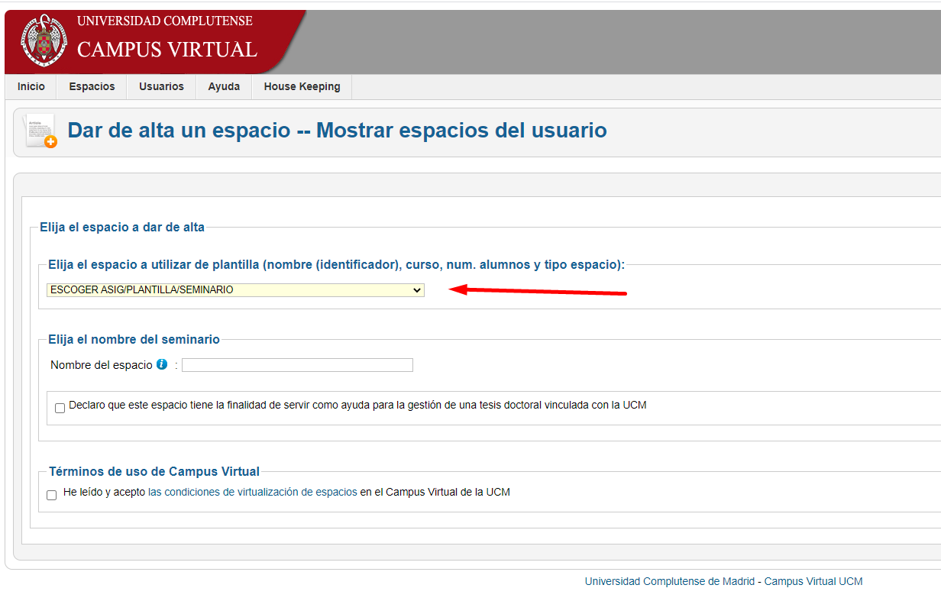Screen dimensions: 941x614
Task: Click the 'Elija el espacio a utilizar de plantilla' legend
Action: (336, 265)
